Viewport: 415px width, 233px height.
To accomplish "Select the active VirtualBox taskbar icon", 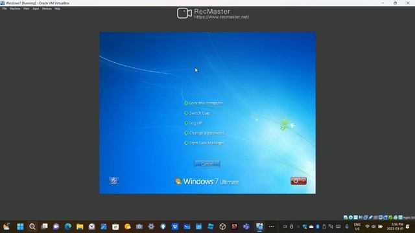I will coord(259,227).
